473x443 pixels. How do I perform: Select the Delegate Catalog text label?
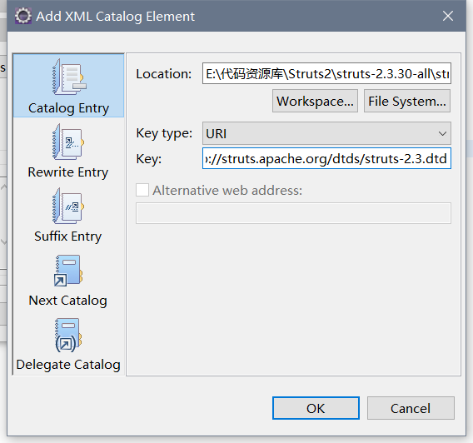tap(68, 365)
